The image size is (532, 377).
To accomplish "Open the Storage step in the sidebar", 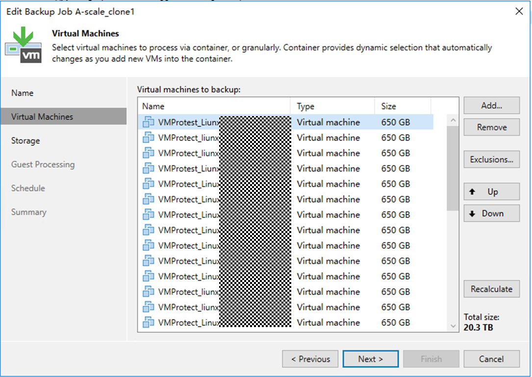I will (x=25, y=141).
